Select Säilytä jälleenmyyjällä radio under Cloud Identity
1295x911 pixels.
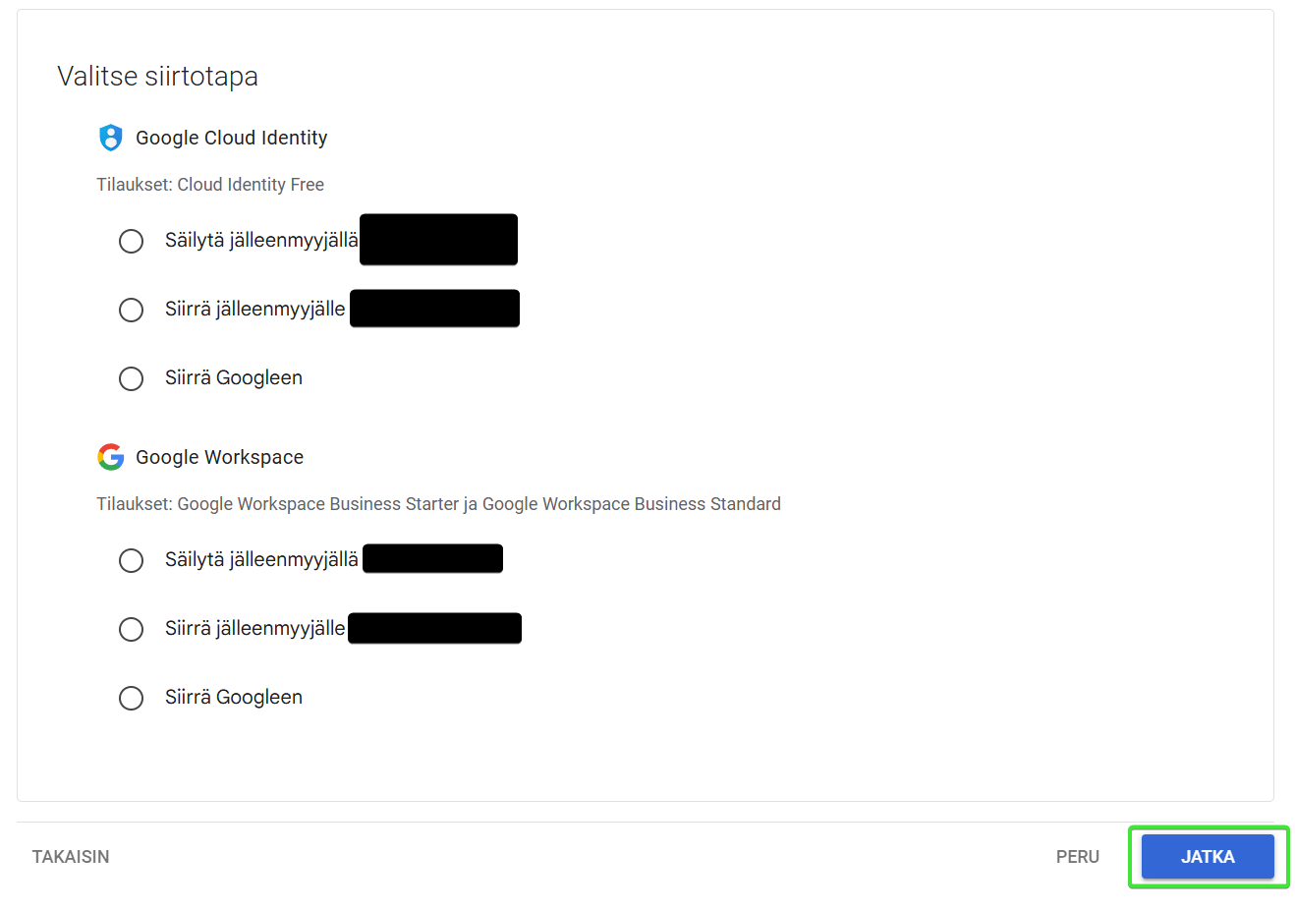coord(131,241)
